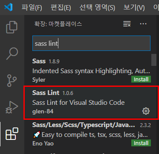
Task: Click the publisher name Eno Yao
Action: (43, 143)
